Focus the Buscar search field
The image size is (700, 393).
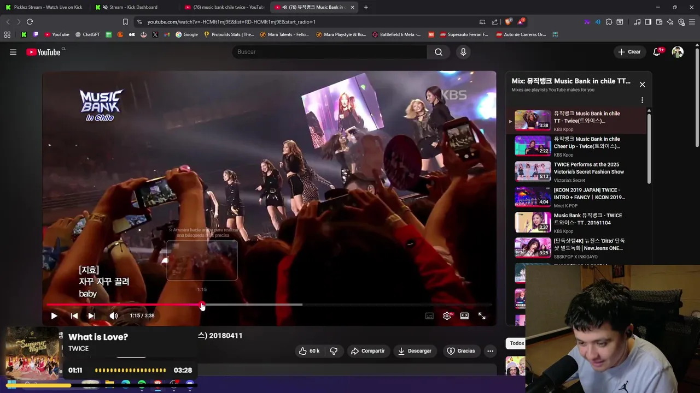tap(330, 52)
